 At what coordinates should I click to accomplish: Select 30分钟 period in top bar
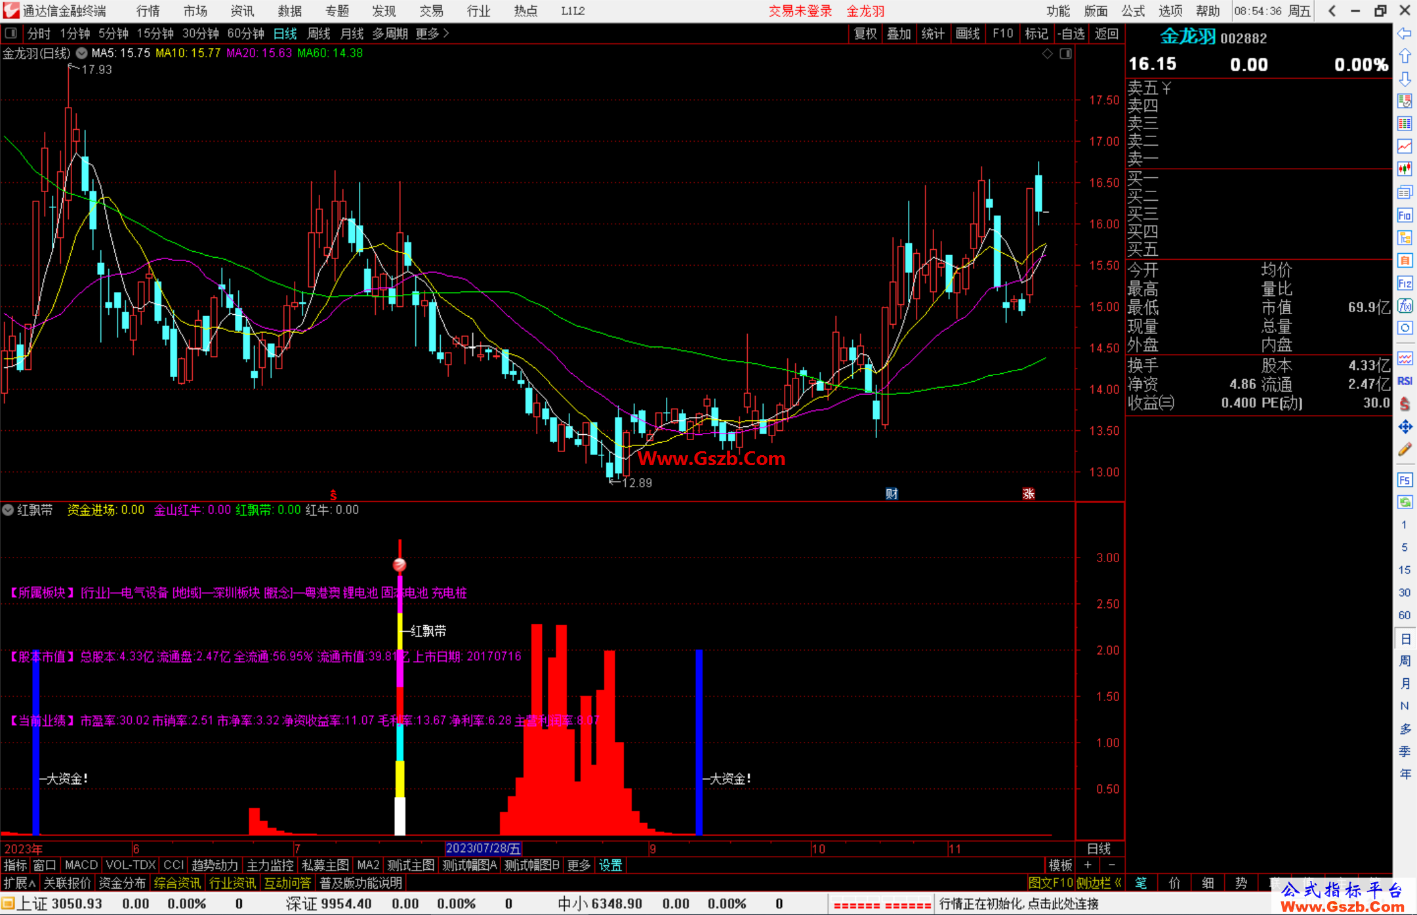[200, 33]
